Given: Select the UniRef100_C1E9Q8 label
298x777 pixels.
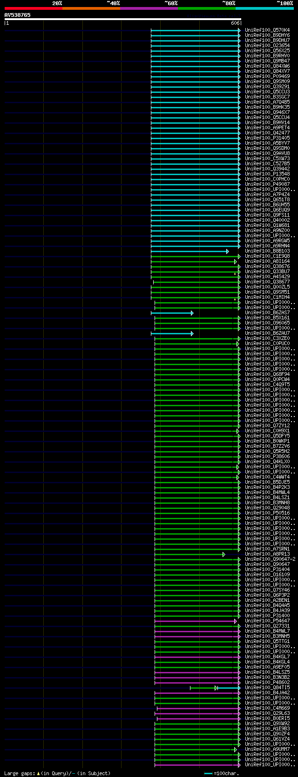Looking at the screenshot, I should [x=267, y=256].
